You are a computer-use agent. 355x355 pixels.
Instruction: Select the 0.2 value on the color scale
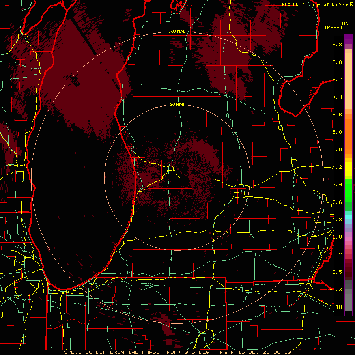[x=337, y=255]
